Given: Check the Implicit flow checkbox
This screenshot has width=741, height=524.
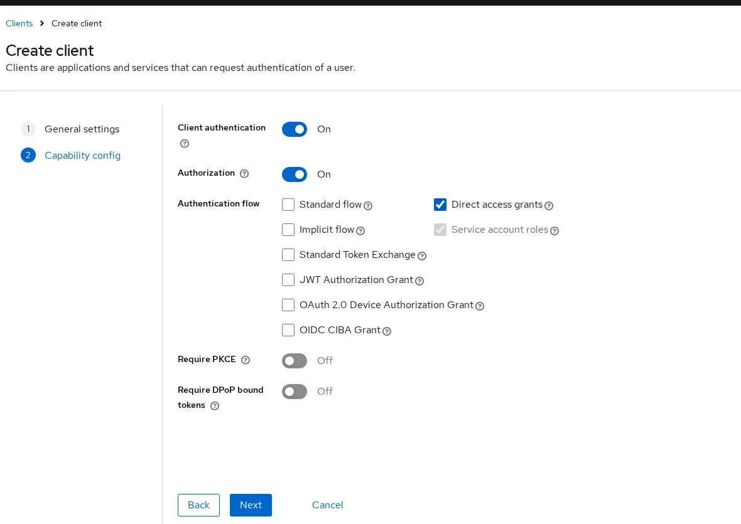Looking at the screenshot, I should [288, 230].
